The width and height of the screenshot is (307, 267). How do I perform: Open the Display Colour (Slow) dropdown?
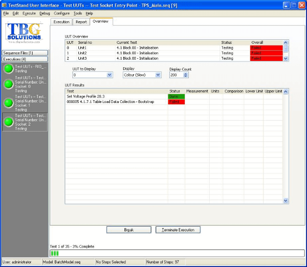tap(158, 75)
